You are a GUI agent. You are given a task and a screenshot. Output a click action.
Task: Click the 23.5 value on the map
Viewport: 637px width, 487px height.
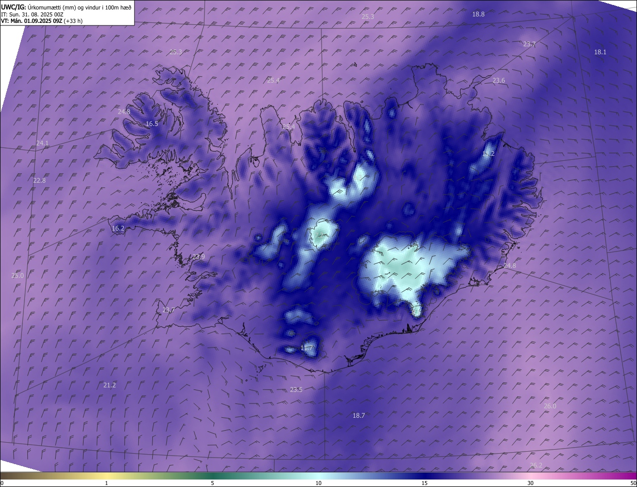click(x=296, y=389)
